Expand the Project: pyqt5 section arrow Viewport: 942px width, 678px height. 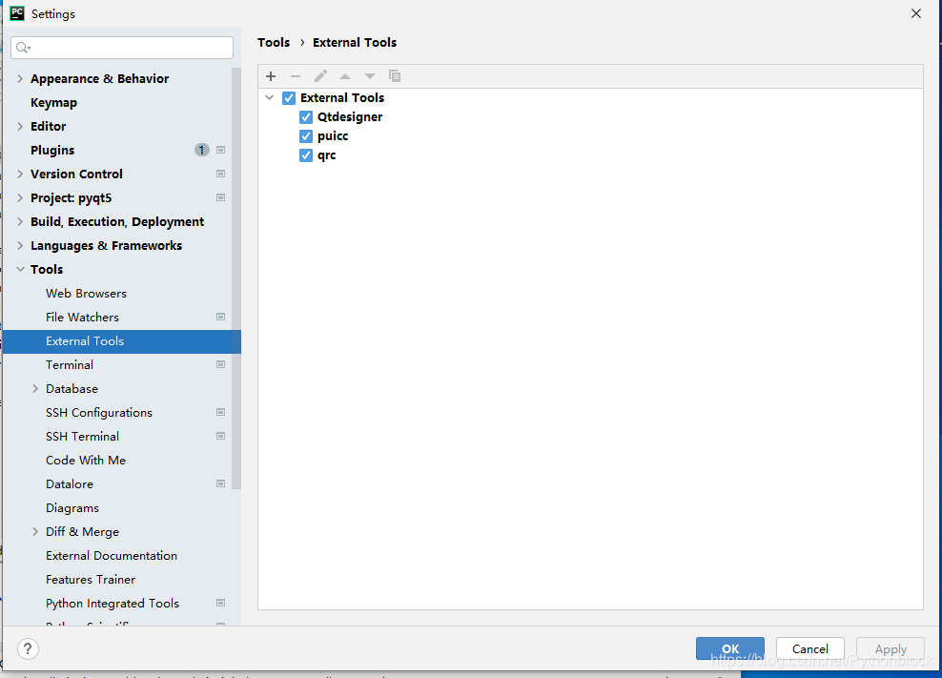pos(20,197)
